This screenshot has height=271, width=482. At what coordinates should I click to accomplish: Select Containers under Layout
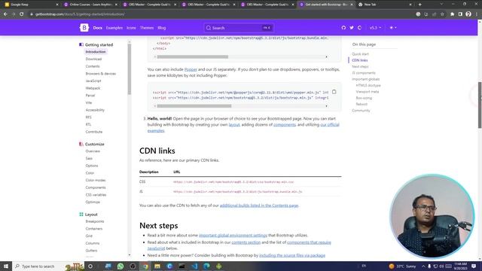[93, 229]
